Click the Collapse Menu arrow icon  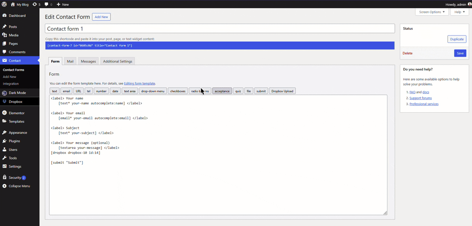point(4,186)
